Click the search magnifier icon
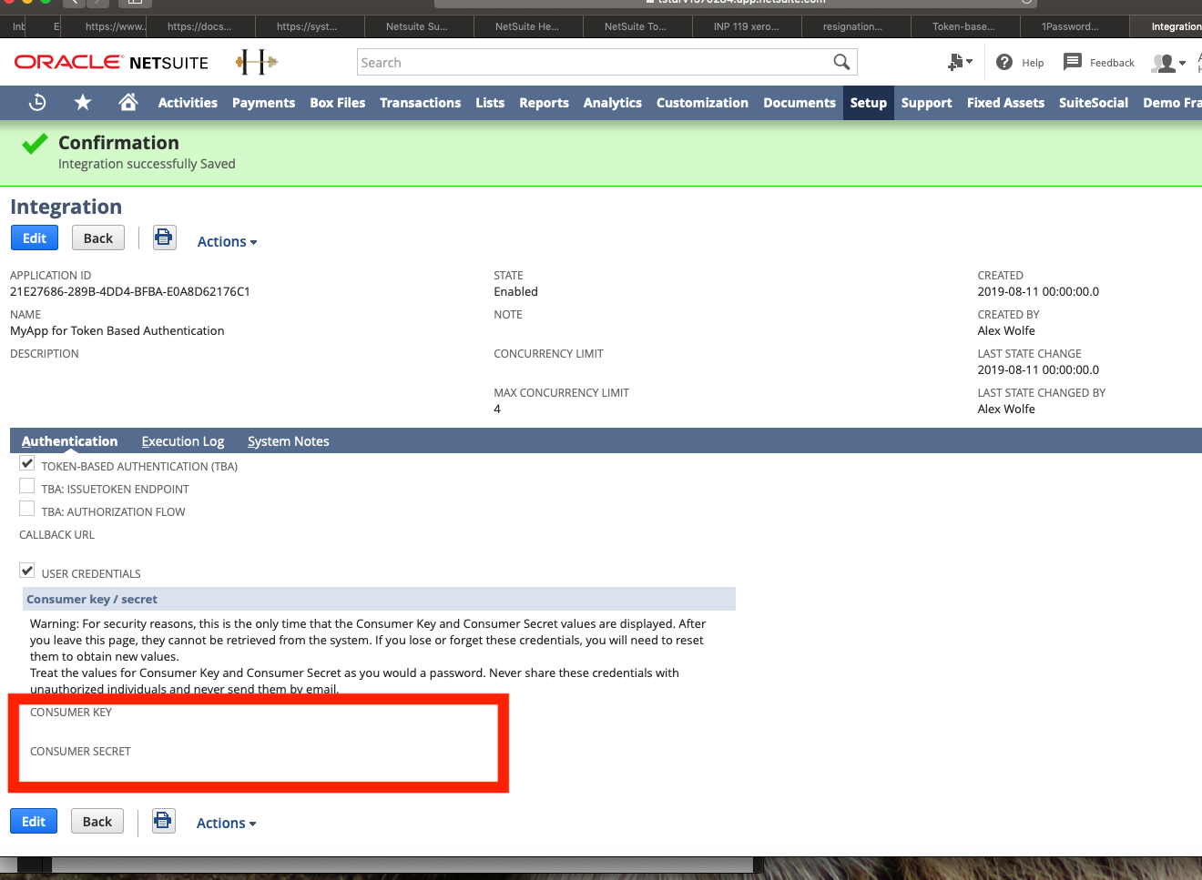 coord(841,62)
